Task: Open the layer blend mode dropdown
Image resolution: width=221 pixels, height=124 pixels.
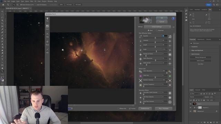Action: [x=196, y=97]
